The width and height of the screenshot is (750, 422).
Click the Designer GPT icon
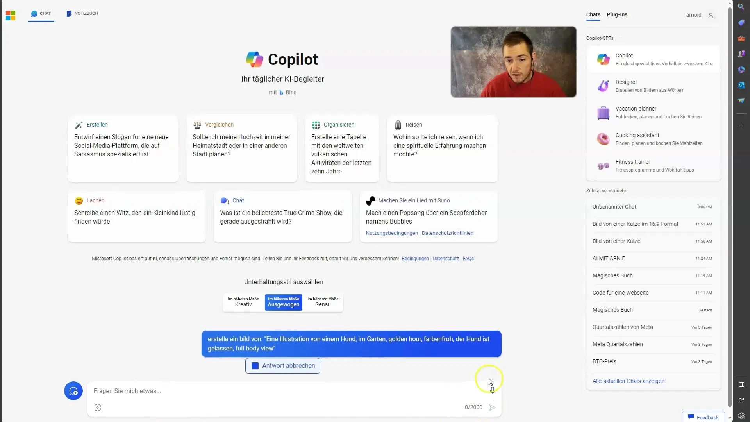603,86
